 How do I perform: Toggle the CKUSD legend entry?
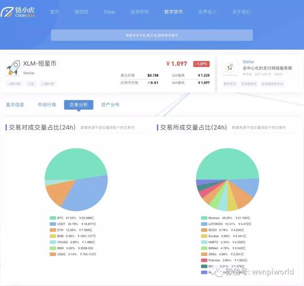coord(72,242)
